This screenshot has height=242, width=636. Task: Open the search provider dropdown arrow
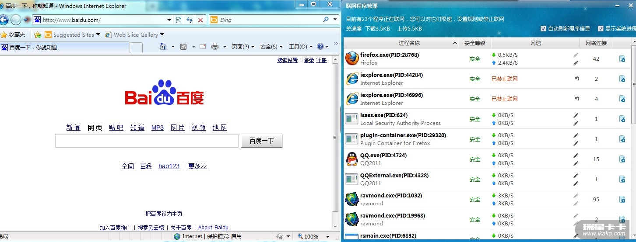pos(335,20)
